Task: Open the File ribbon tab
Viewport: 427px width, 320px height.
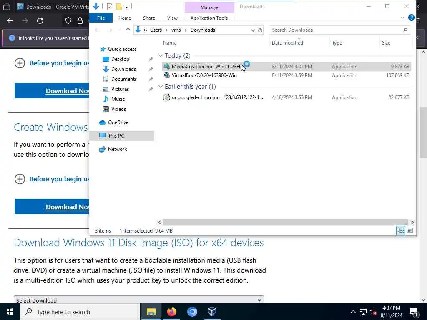Action: point(101,18)
